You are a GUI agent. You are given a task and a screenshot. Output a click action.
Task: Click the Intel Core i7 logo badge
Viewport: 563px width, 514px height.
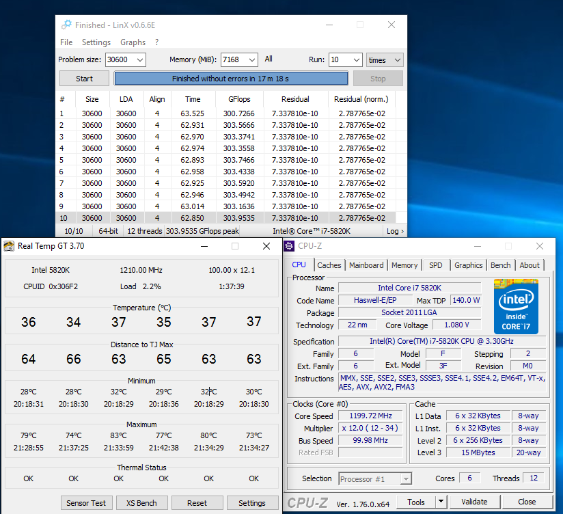pyautogui.click(x=516, y=306)
